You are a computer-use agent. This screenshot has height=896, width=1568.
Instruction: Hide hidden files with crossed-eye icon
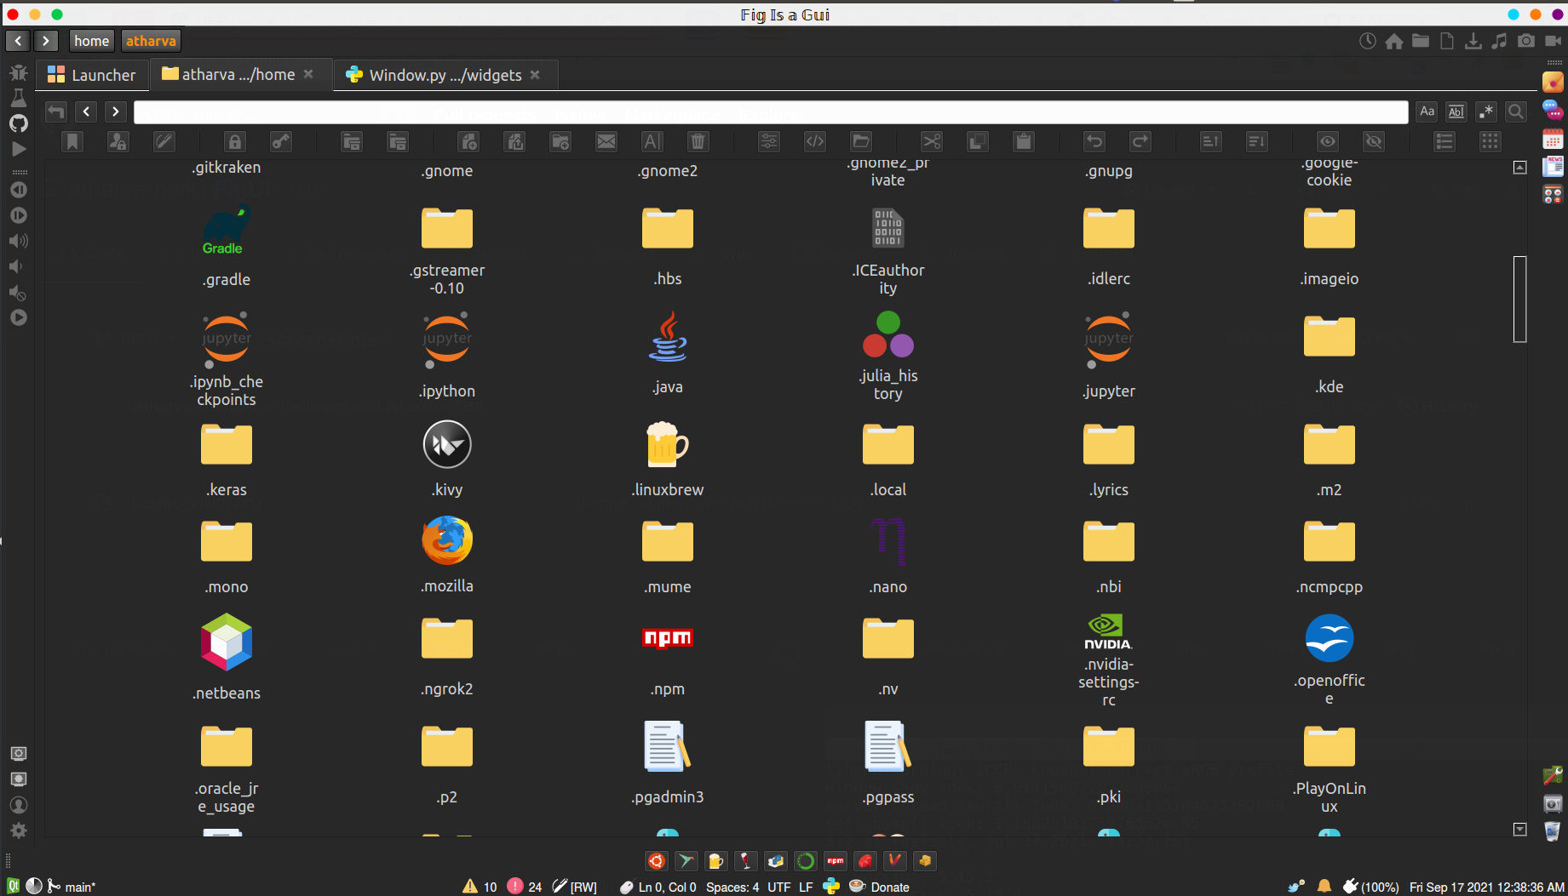point(1374,141)
